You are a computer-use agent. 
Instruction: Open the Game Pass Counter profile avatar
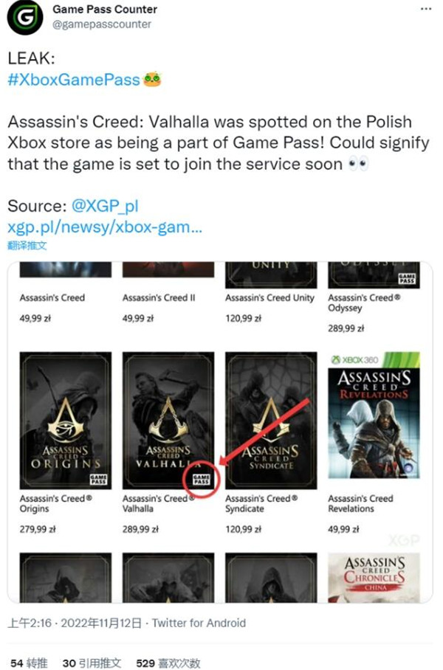tap(25, 17)
